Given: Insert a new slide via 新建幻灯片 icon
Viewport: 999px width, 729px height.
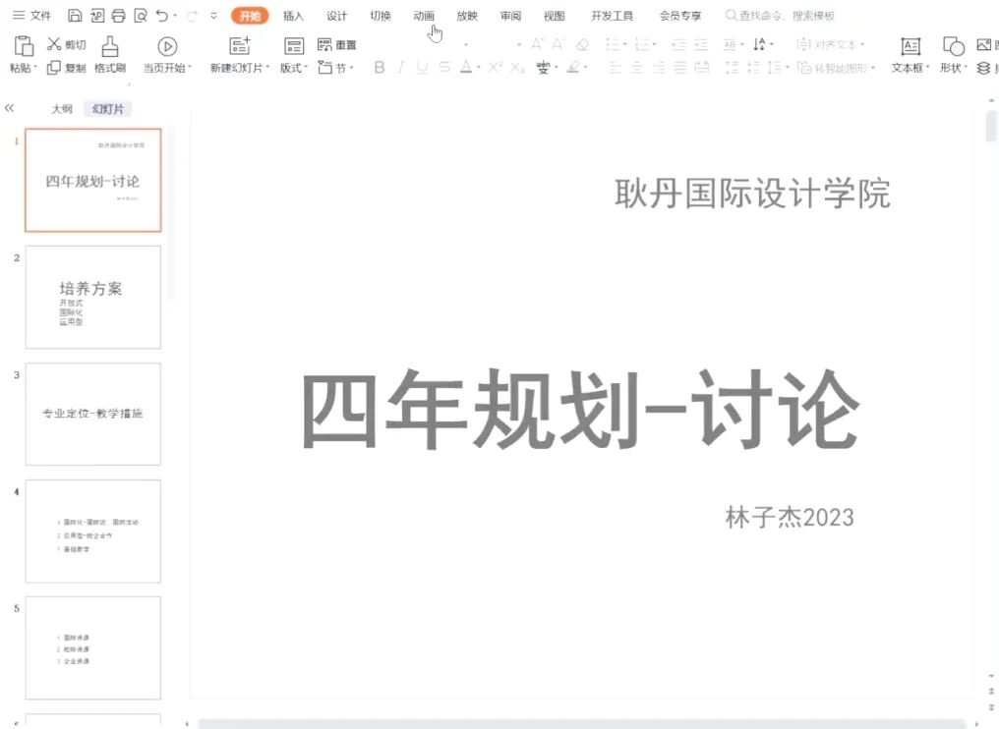Looking at the screenshot, I should tap(239, 46).
